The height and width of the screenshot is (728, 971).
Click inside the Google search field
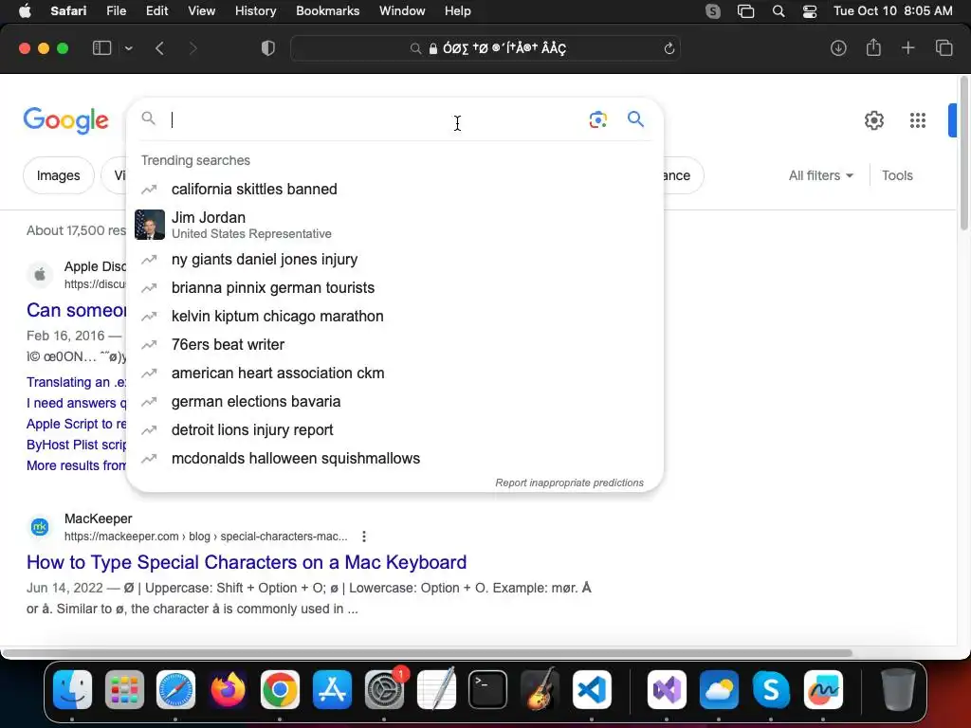pos(372,119)
